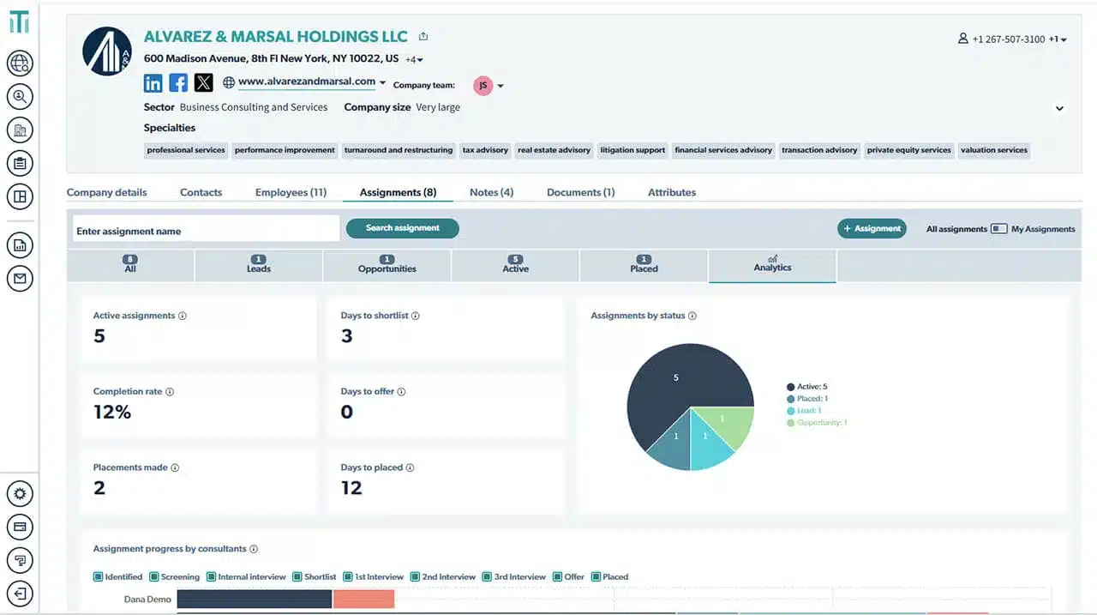The image size is (1097, 615).
Task: Expand the company team dropdown
Action: coord(501,86)
